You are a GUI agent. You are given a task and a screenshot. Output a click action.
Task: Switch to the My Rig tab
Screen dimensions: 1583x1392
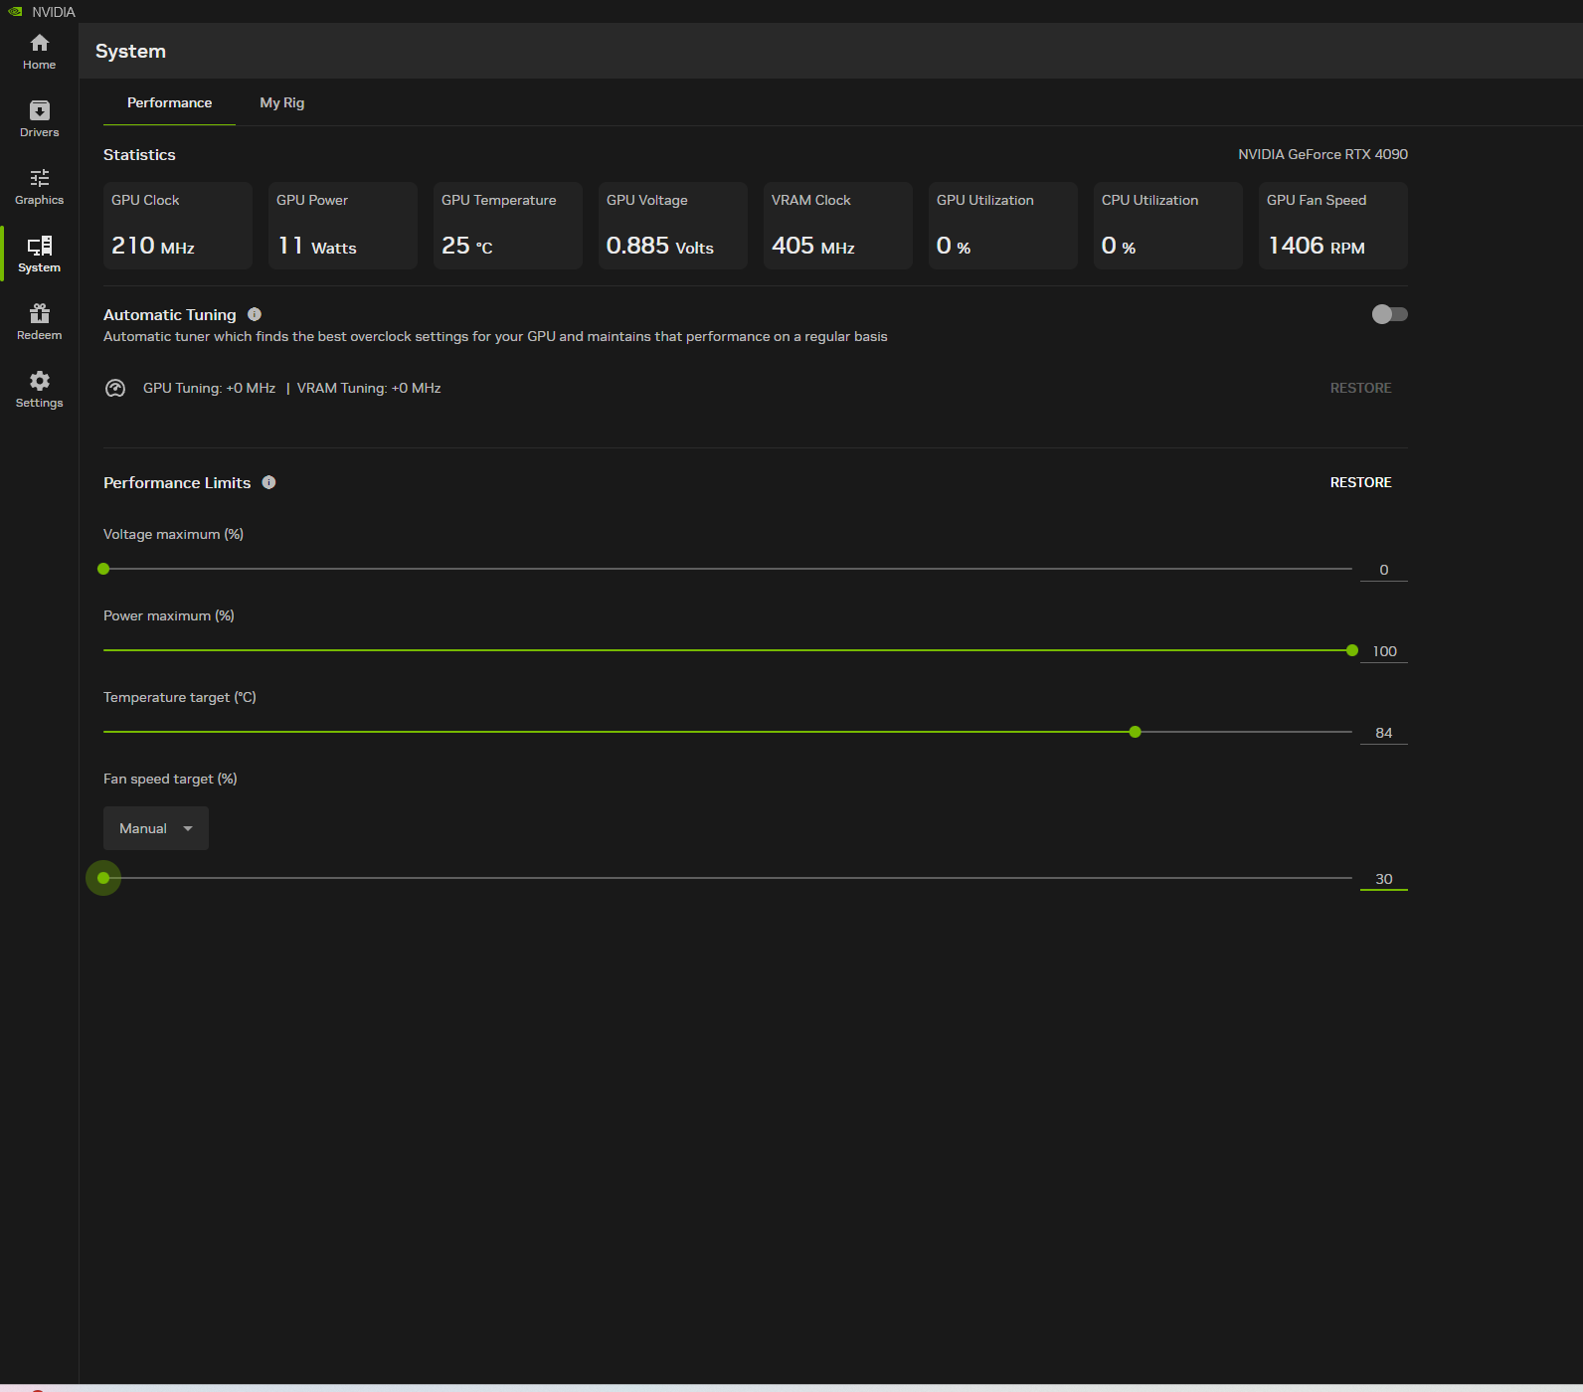pyautogui.click(x=282, y=102)
